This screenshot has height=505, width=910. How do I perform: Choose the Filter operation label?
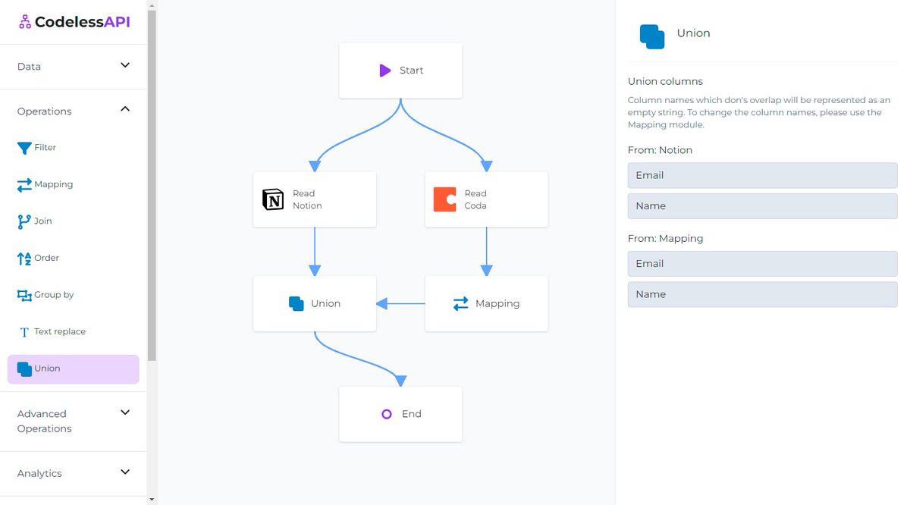[x=45, y=147]
